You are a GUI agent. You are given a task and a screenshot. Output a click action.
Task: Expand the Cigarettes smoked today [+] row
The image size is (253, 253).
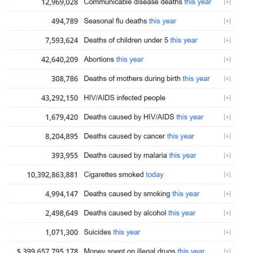227,175
